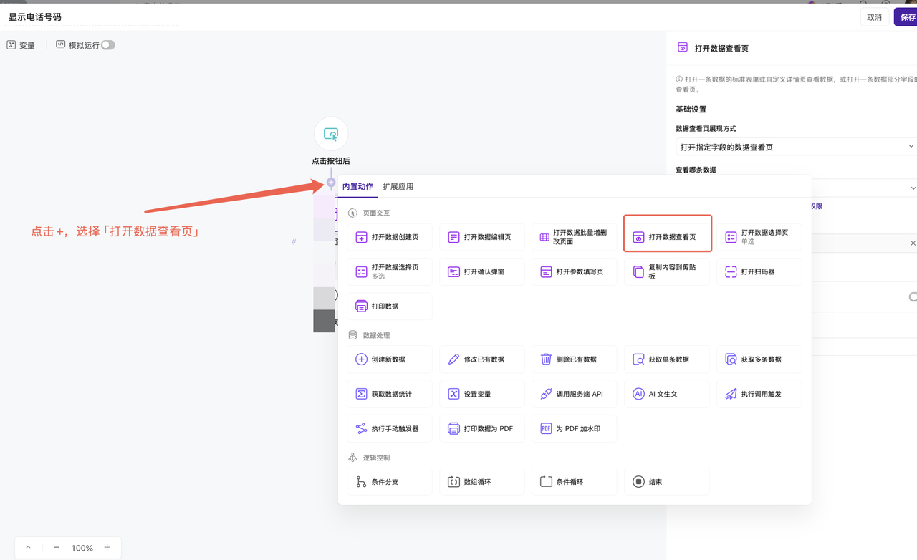The height and width of the screenshot is (560, 917).
Task: Choose 打开数据创建页 action
Action: pyautogui.click(x=390, y=237)
